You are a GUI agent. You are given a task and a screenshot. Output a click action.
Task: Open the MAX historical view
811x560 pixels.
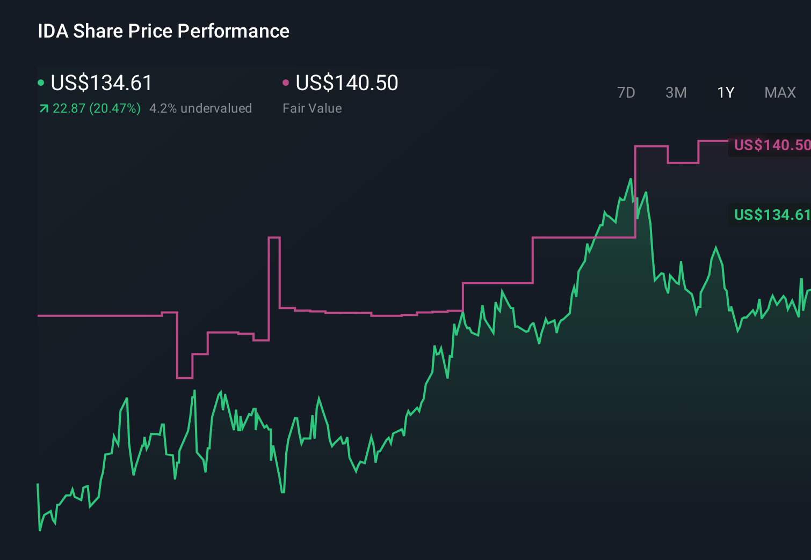click(779, 92)
